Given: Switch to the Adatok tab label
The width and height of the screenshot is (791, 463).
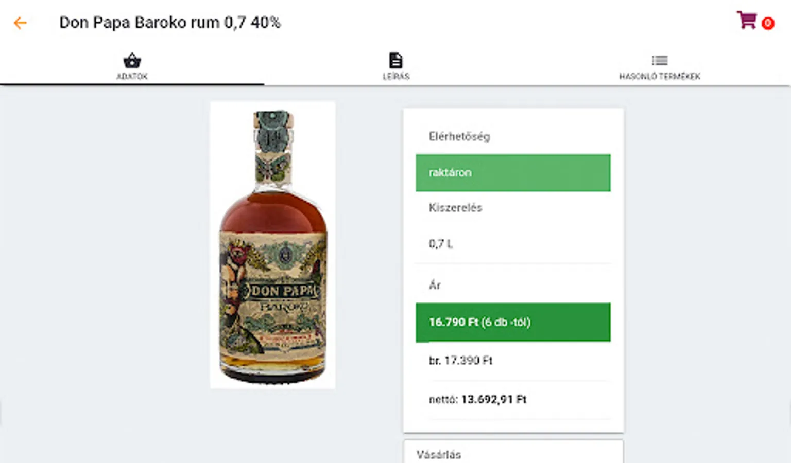Looking at the screenshot, I should (132, 76).
